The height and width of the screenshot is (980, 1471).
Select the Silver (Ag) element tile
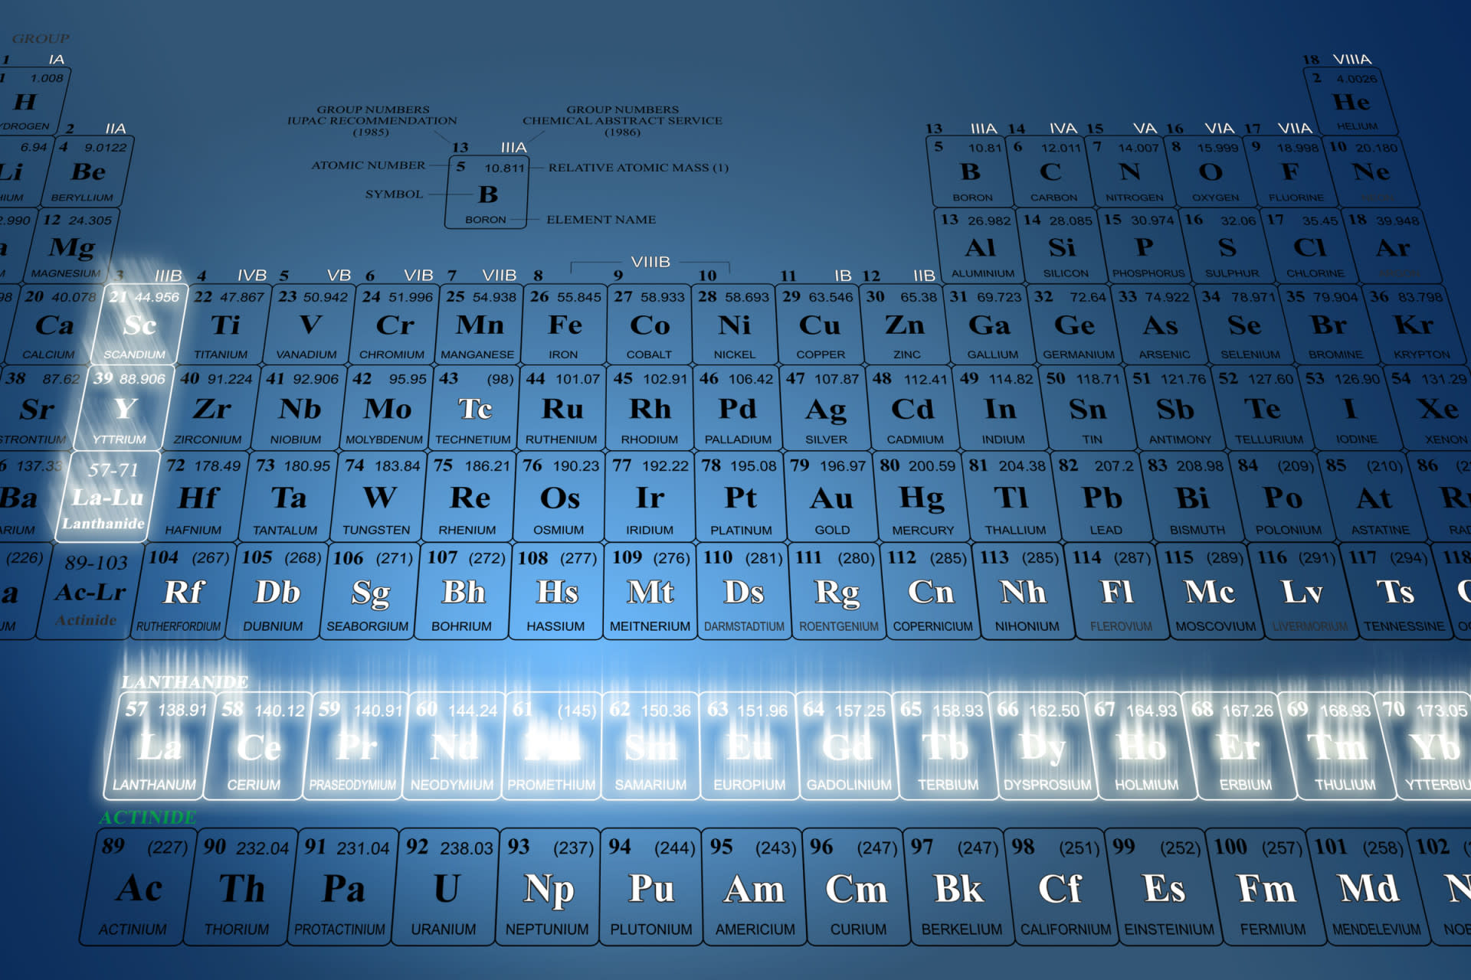pos(825,410)
